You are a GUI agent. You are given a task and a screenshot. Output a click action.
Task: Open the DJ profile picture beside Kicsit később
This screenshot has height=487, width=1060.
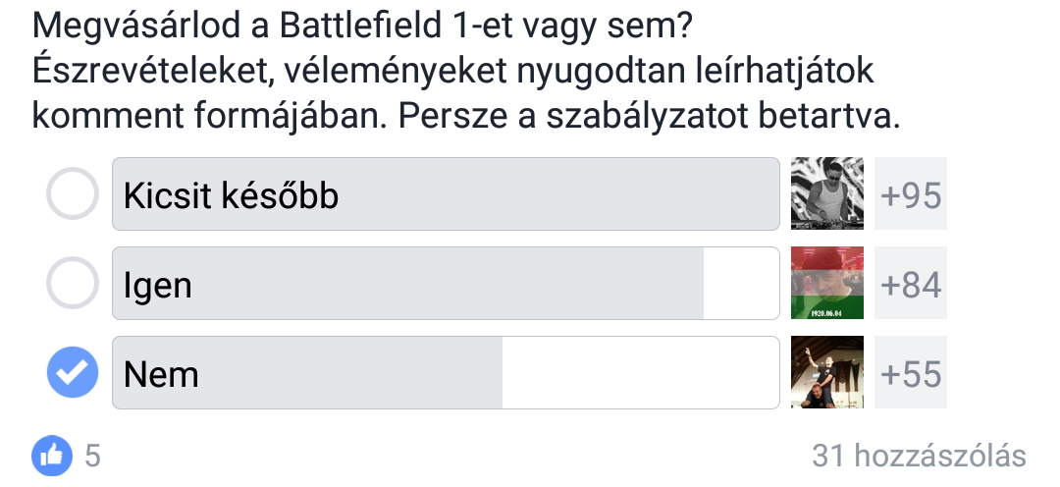(826, 193)
